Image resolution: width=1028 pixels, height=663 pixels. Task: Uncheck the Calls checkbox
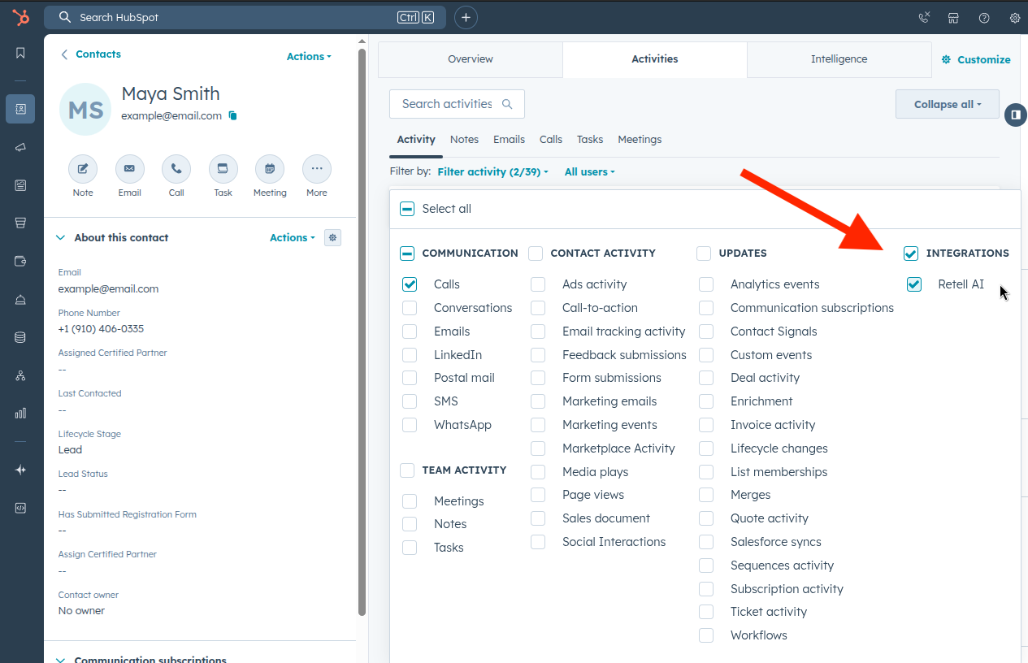click(x=410, y=284)
